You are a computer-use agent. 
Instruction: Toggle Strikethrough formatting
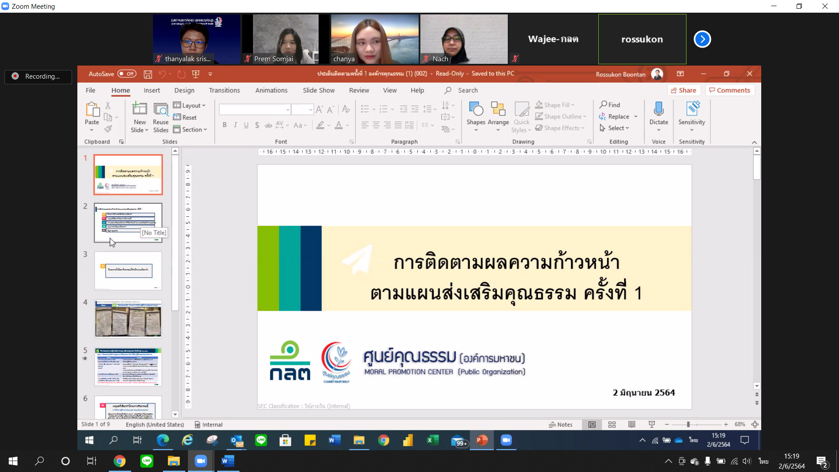[x=268, y=125]
